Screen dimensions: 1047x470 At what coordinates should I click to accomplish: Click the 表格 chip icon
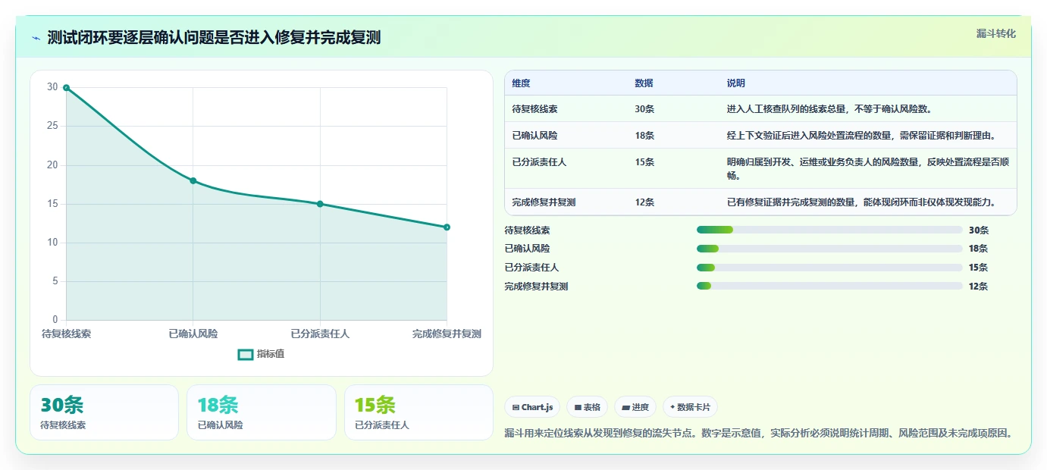click(x=578, y=407)
